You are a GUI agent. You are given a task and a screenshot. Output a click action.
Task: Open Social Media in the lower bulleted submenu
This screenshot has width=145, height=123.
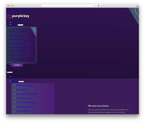click(21, 90)
